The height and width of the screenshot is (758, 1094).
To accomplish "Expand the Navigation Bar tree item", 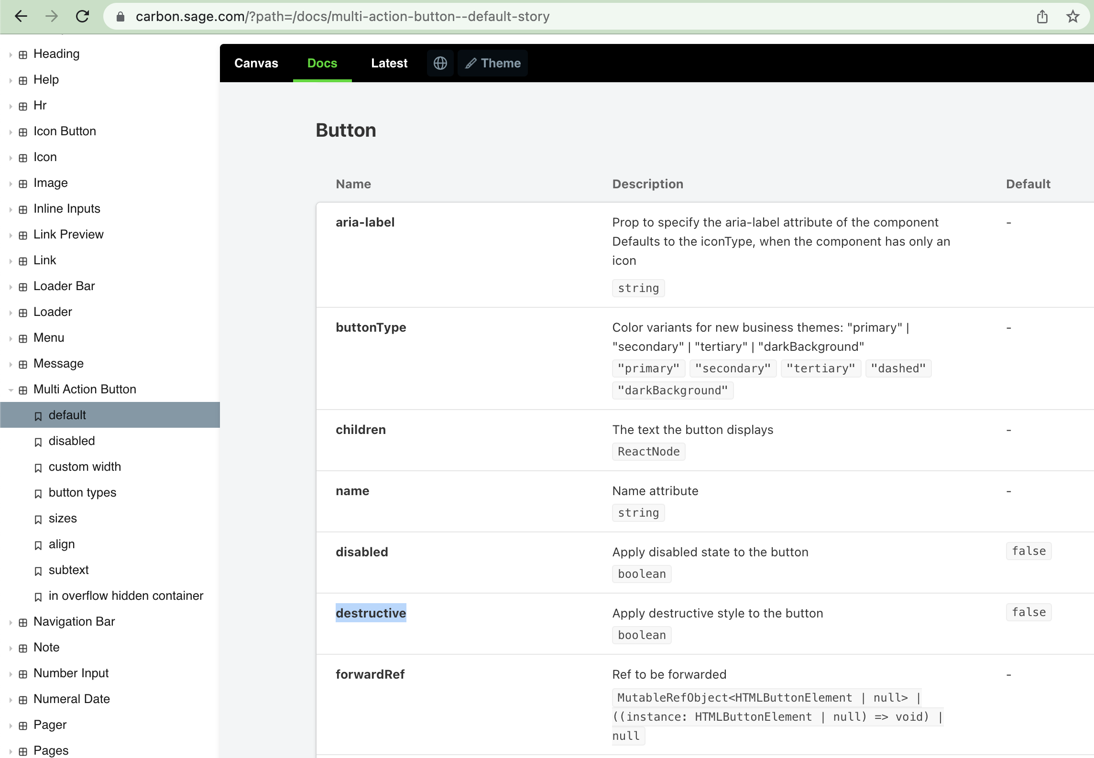I will pyautogui.click(x=11, y=622).
